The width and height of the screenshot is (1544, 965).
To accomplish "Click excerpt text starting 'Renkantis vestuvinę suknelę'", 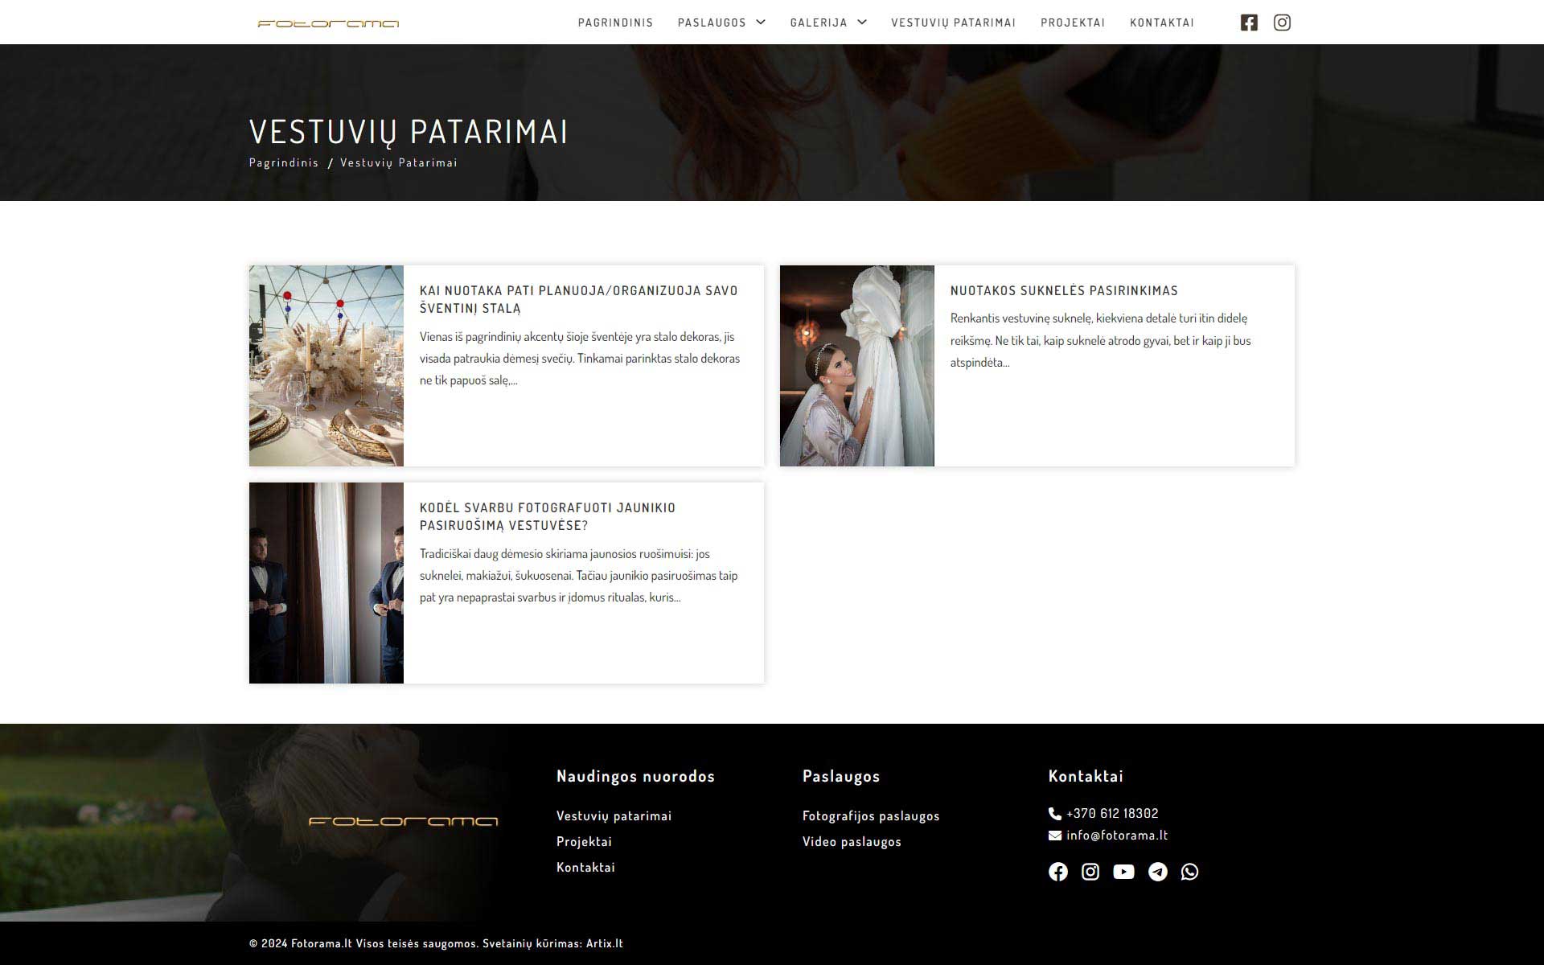I will click(x=1101, y=340).
